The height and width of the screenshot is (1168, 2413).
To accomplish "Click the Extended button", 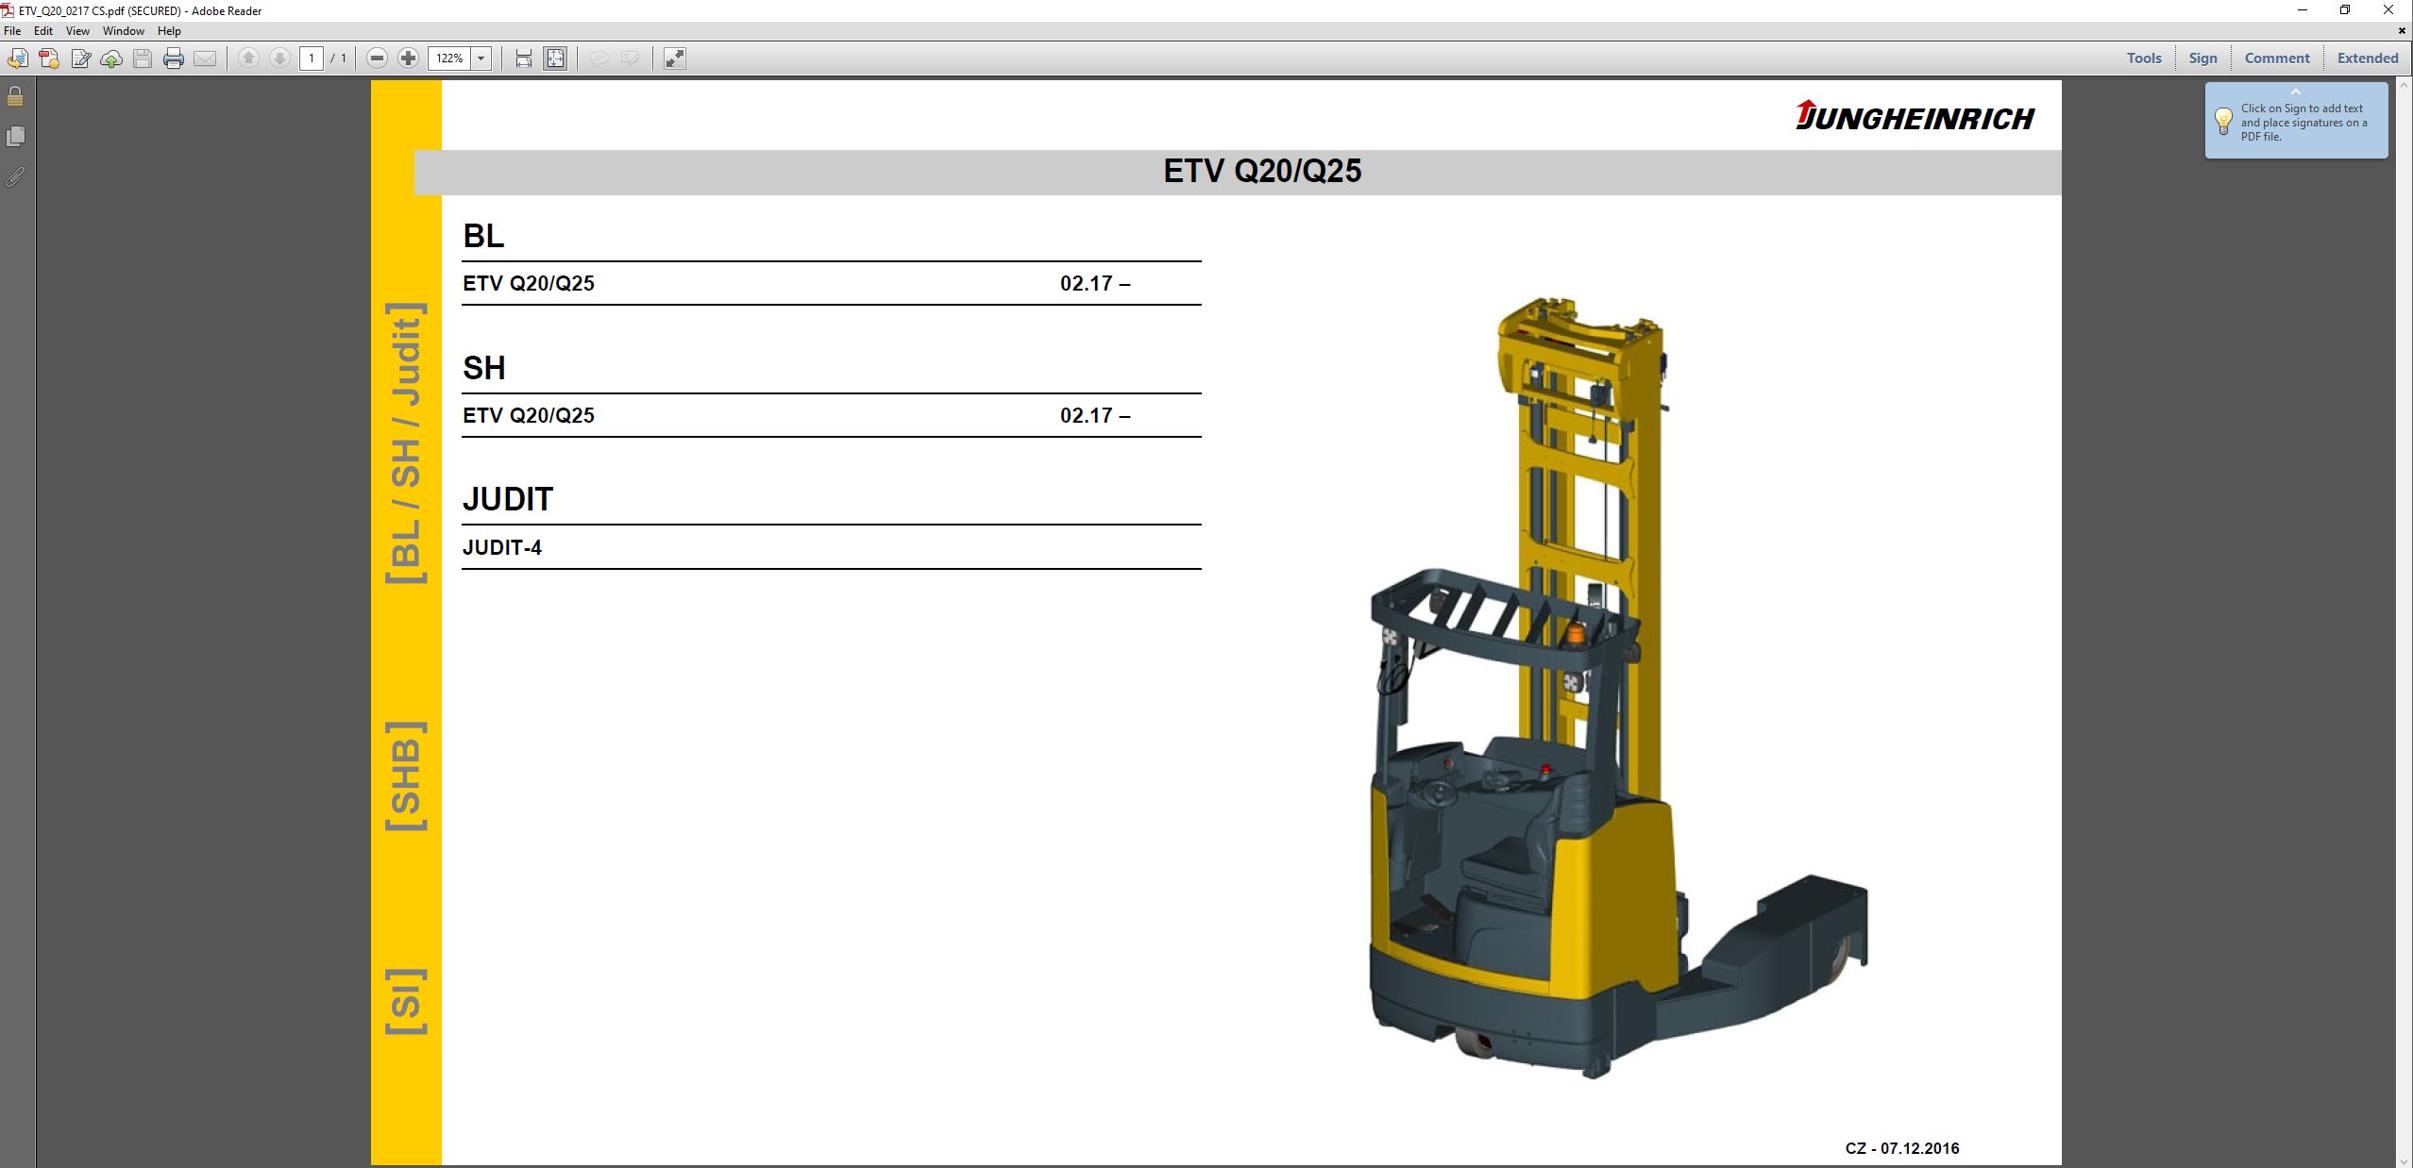I will (x=2366, y=58).
